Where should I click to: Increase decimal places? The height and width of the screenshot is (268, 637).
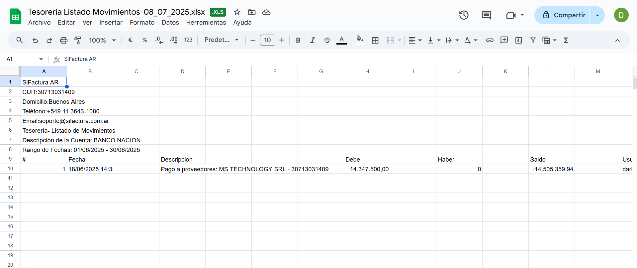click(173, 40)
